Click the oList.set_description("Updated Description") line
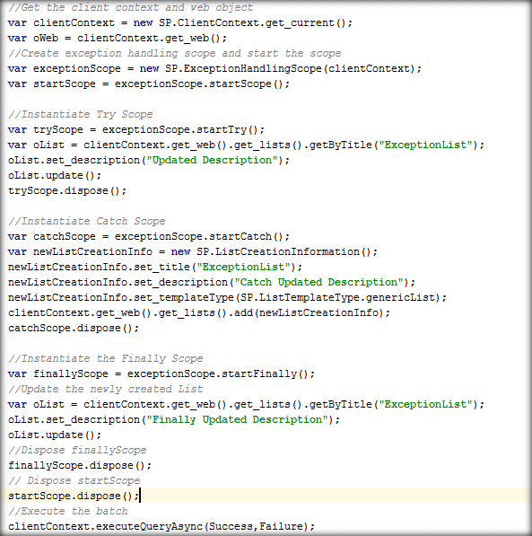The height and width of the screenshot is (536, 532). [x=149, y=160]
